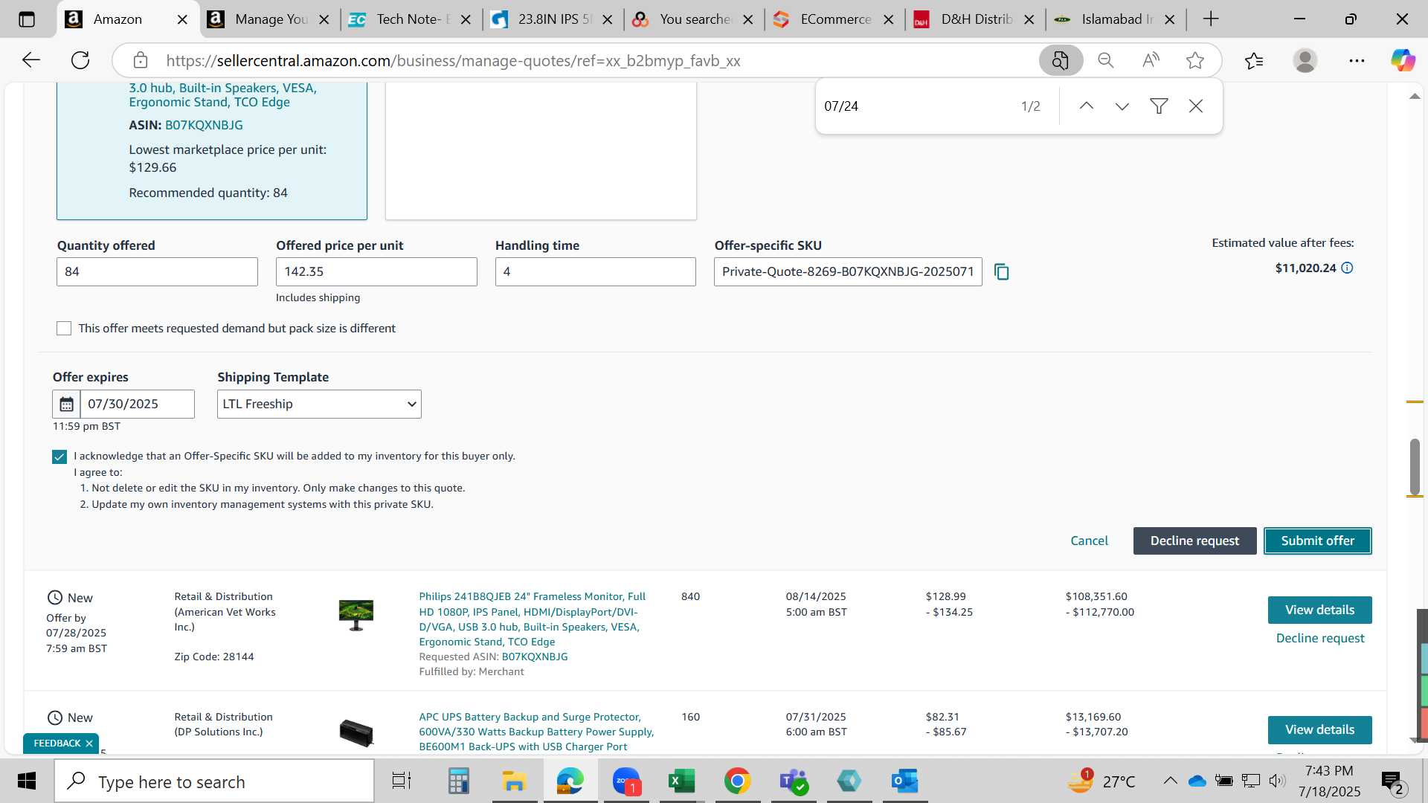
Task: Go to next find result
Action: pos(1122,106)
